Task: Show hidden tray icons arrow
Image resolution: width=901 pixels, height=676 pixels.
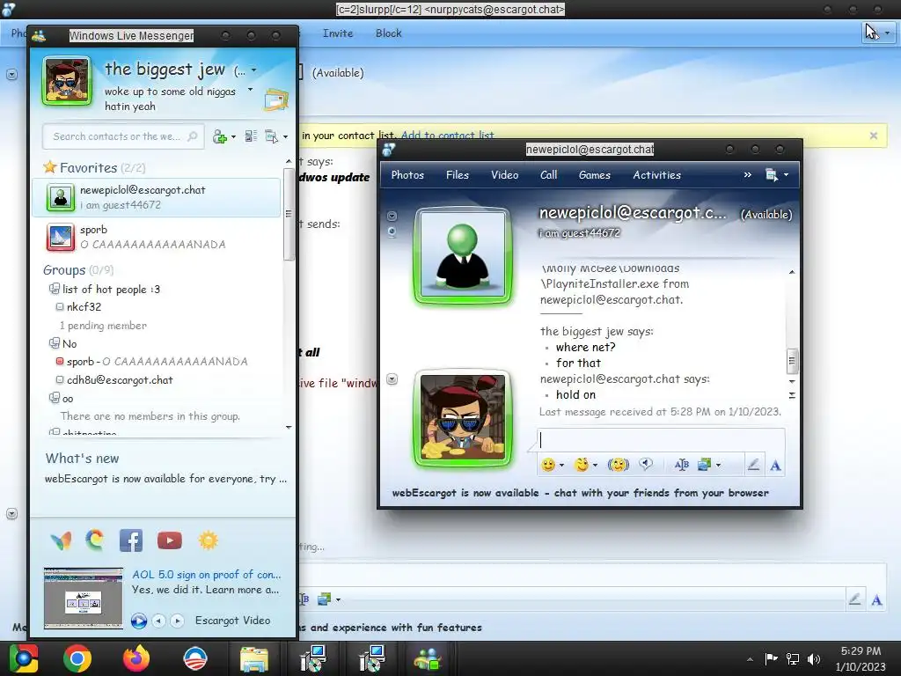Action: [750, 659]
